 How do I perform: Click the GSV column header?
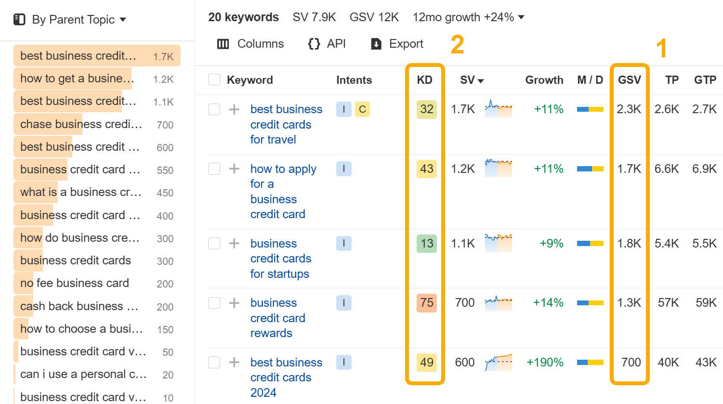tap(629, 80)
